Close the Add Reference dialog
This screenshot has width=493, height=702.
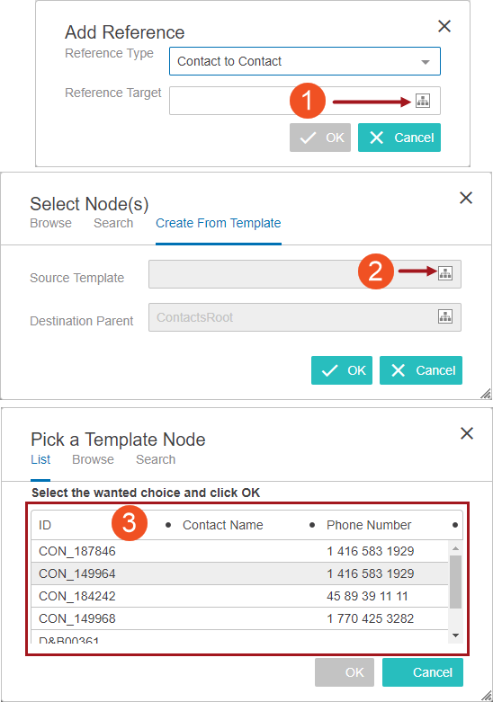tap(444, 26)
